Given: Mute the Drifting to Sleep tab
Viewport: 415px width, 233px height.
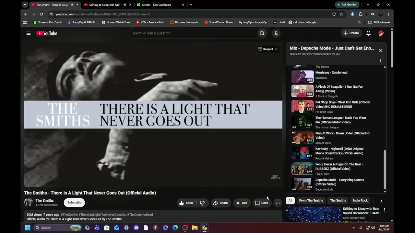Looking at the screenshot, I should click(125, 5).
